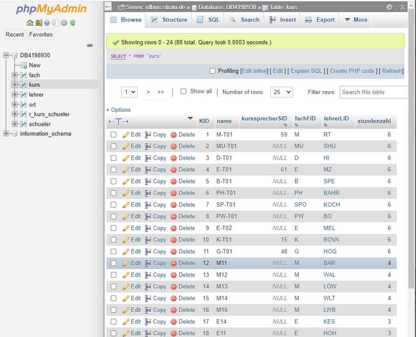The image size is (416, 337).
Task: Switch to the Structure tab
Action: pos(166,20)
